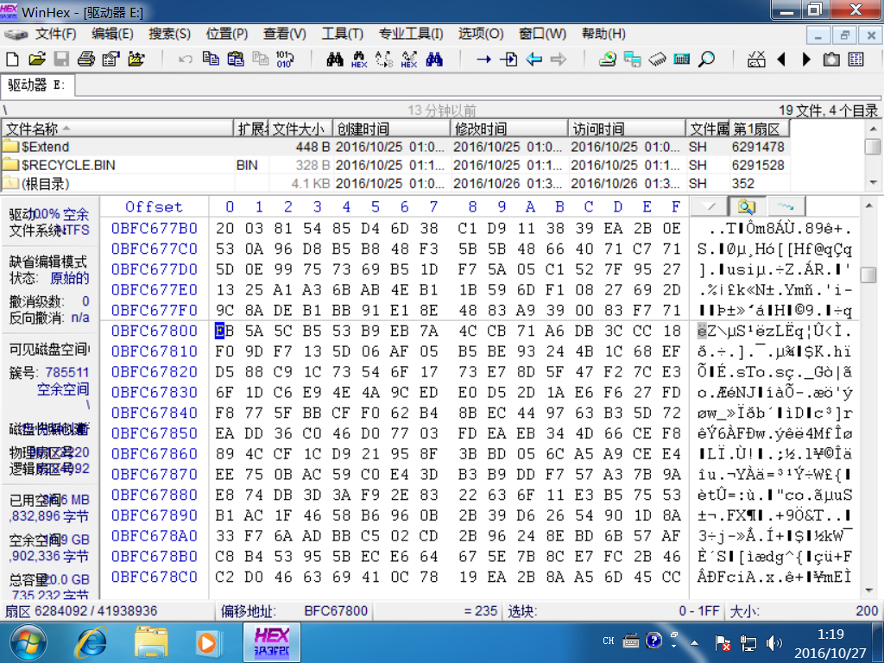Open the 查看(V) menu

click(285, 34)
